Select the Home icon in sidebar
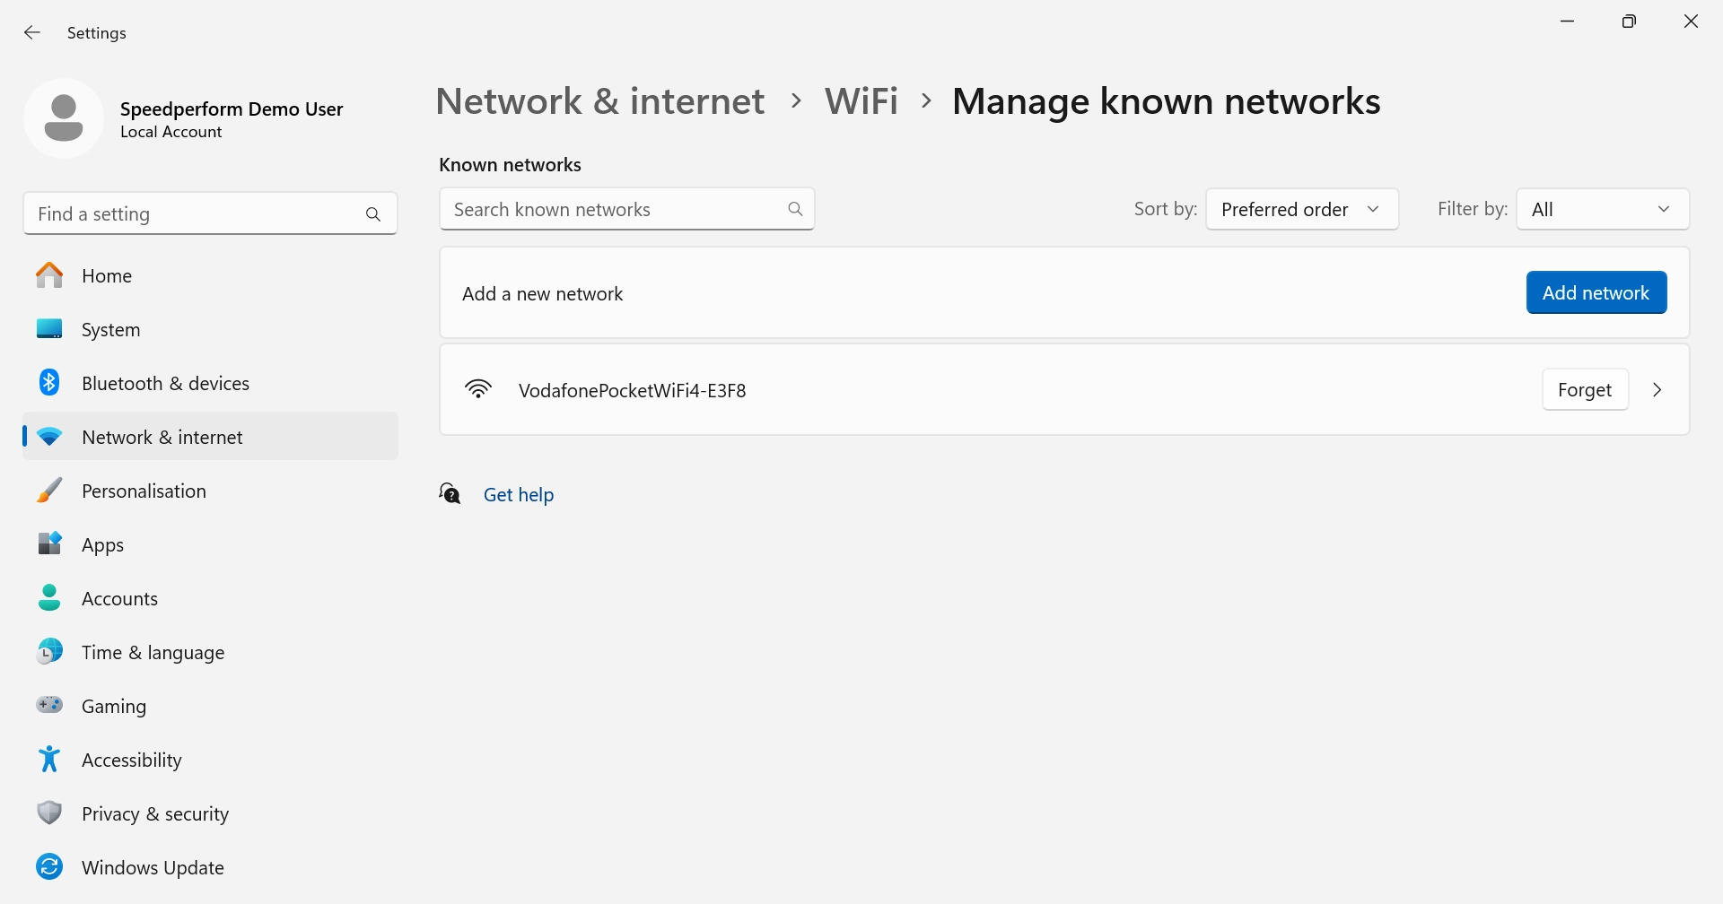1723x904 pixels. 49,275
